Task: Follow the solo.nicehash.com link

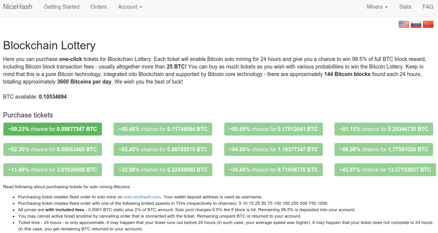Action: (x=142, y=197)
